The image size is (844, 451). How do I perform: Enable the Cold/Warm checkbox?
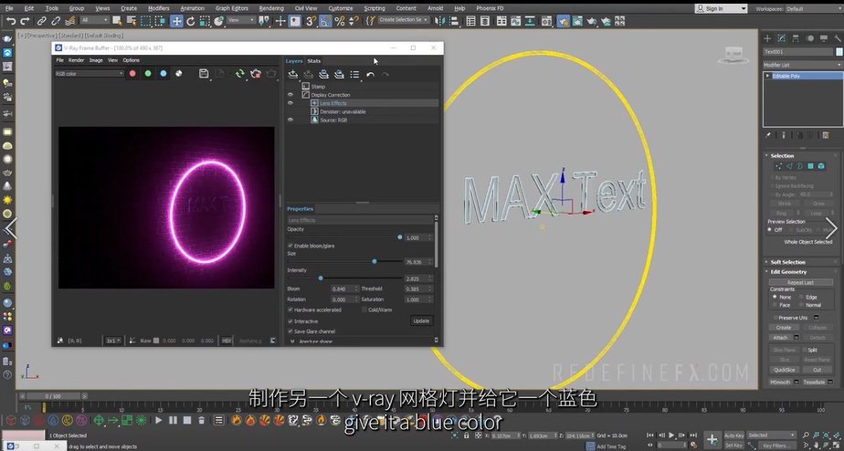click(364, 310)
